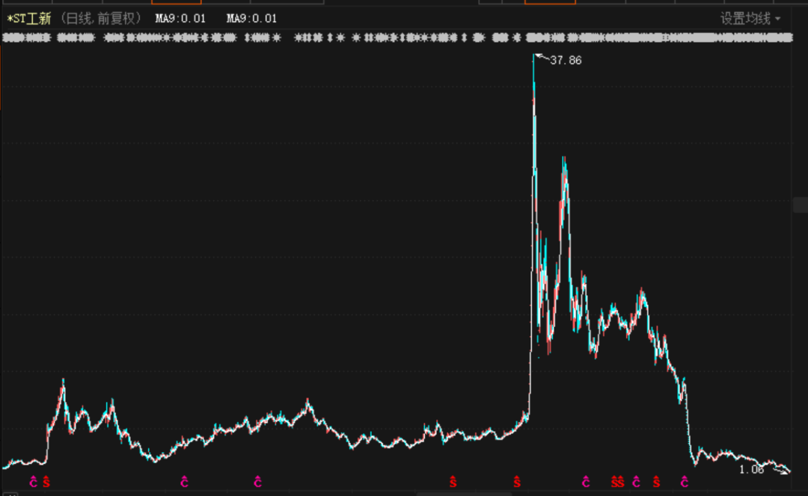Click the first MA9:0.01 indicator label
Image resolution: width=808 pixels, height=496 pixels.
pyautogui.click(x=180, y=19)
